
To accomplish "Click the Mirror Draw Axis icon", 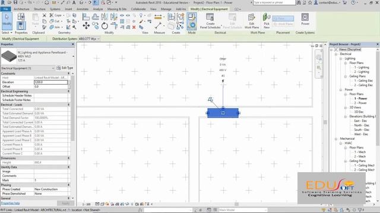I will tap(113, 17).
